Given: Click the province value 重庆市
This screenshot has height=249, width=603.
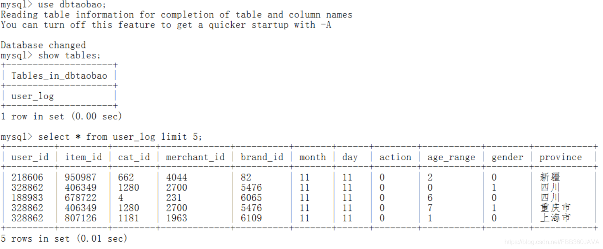Looking at the screenshot, I should [555, 207].
